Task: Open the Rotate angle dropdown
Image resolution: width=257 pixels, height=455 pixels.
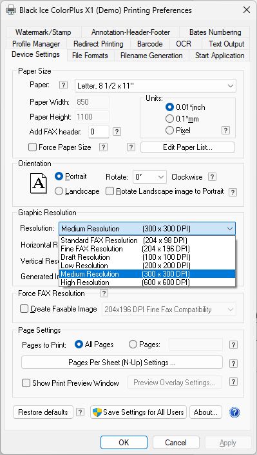Action: click(149, 176)
